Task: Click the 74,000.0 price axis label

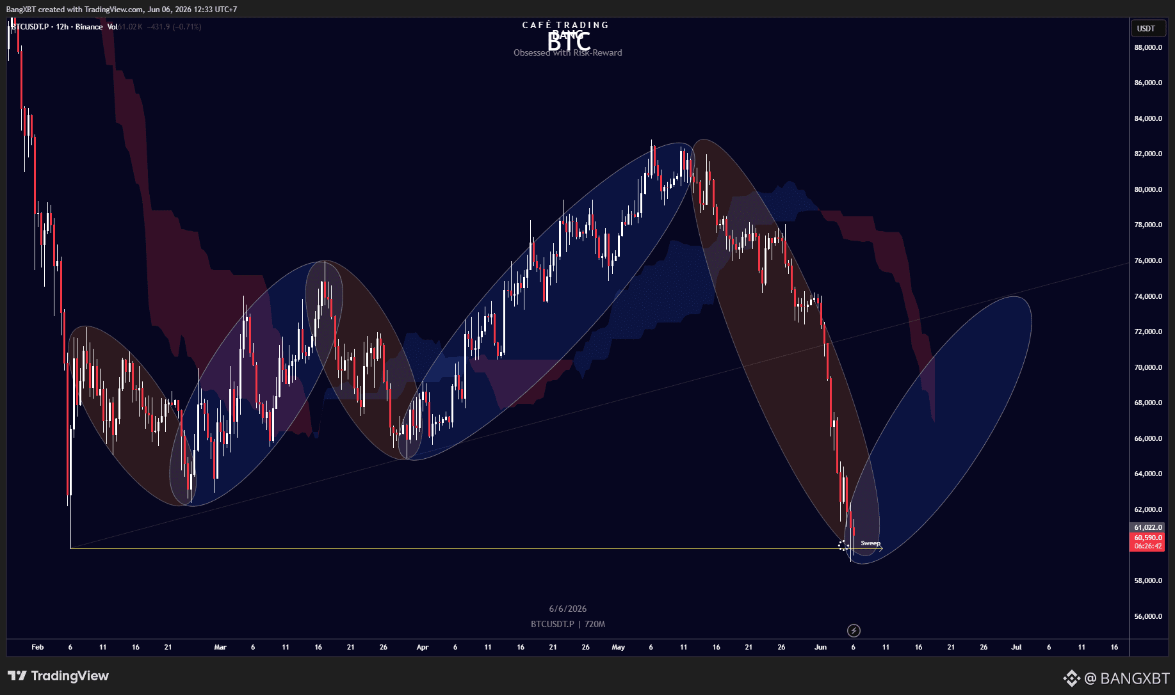Action: (x=1148, y=296)
